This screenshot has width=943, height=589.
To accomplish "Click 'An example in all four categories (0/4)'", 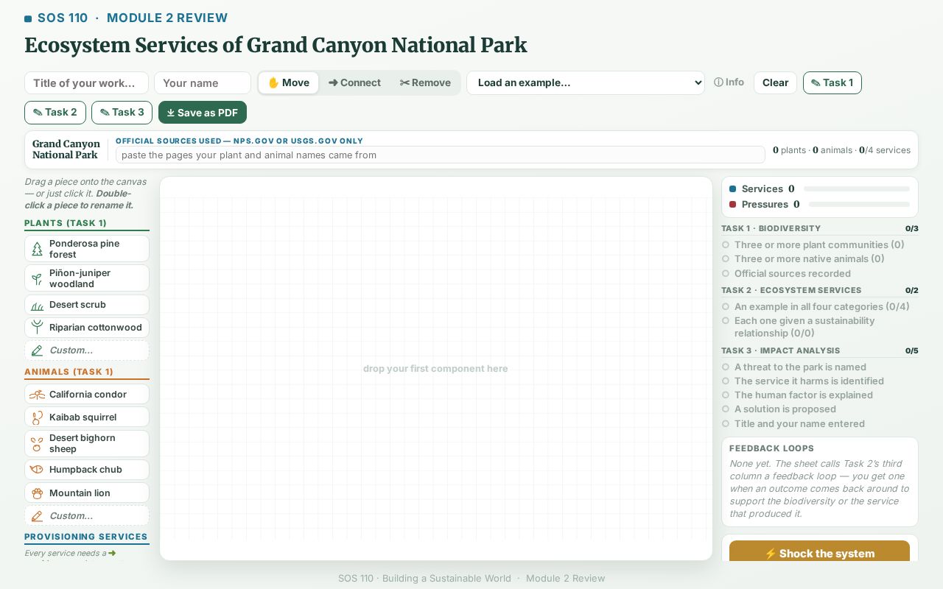I will pos(819,307).
